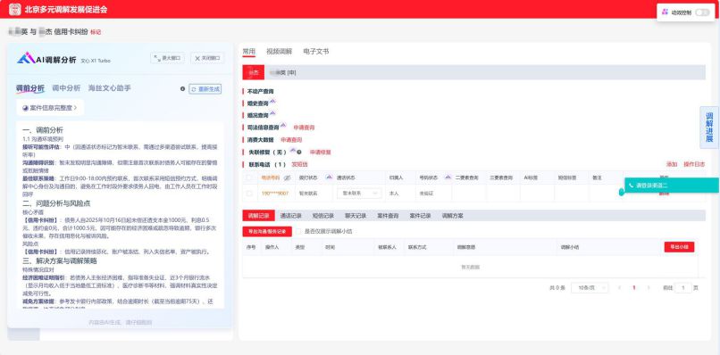Viewport: 720px width, 355px height.
Task: Open the 暂未联系 call status dropdown
Action: click(359, 194)
